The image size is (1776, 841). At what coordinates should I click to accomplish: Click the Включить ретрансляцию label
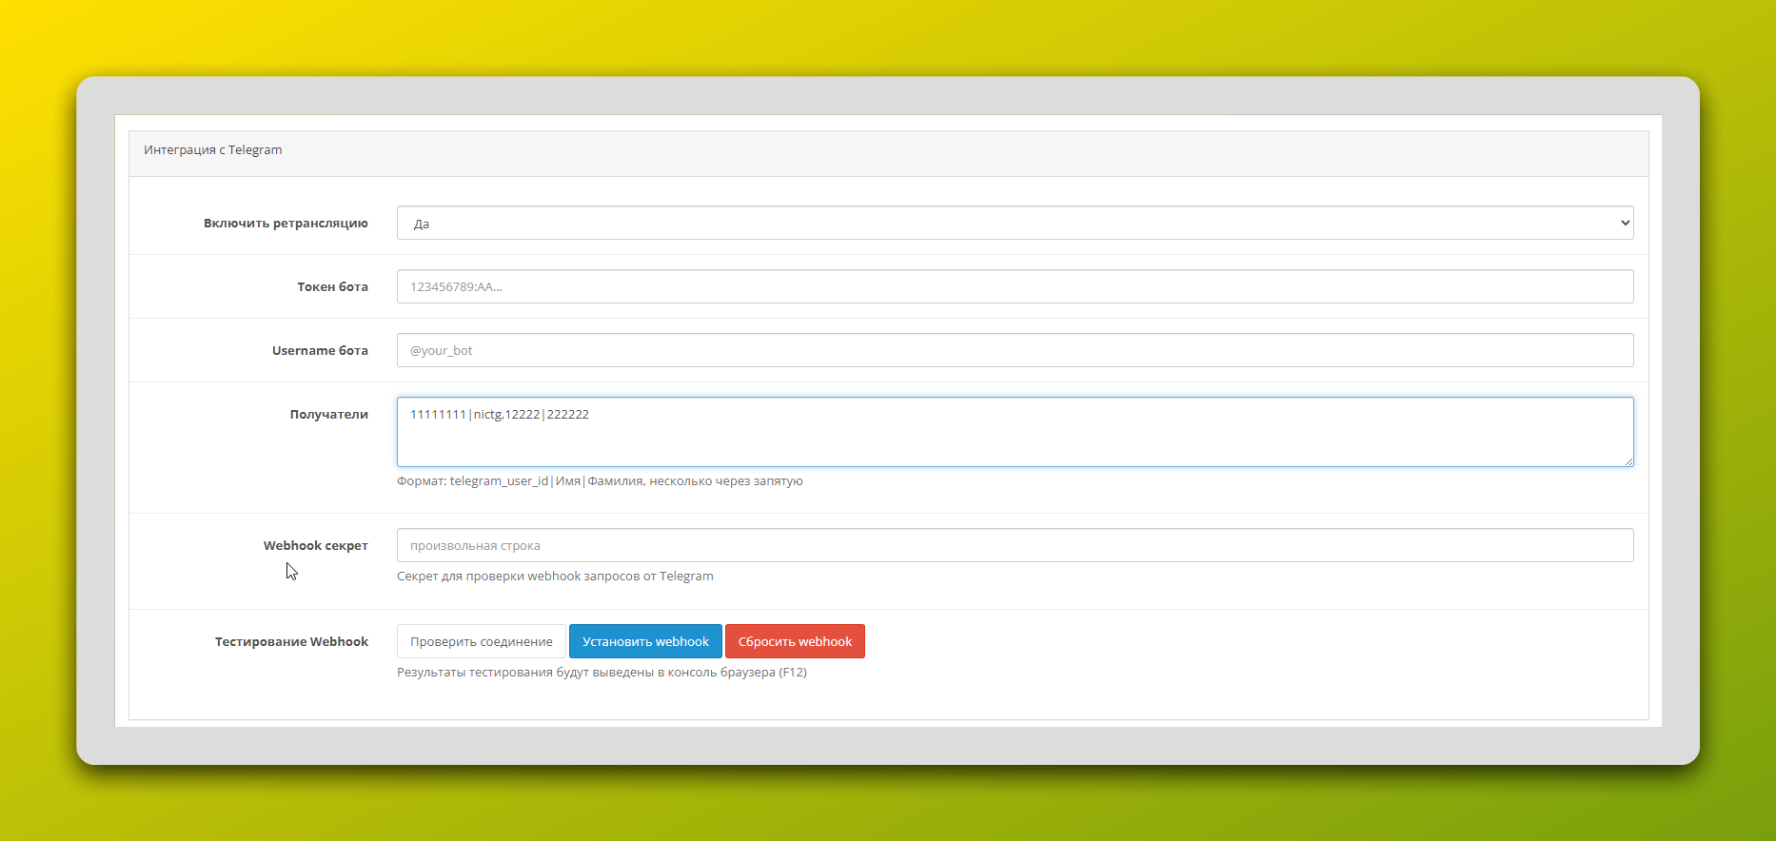pyautogui.click(x=286, y=224)
